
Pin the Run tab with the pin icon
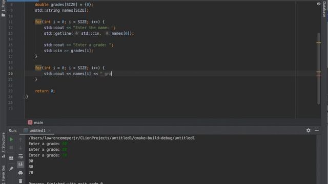[11, 168]
